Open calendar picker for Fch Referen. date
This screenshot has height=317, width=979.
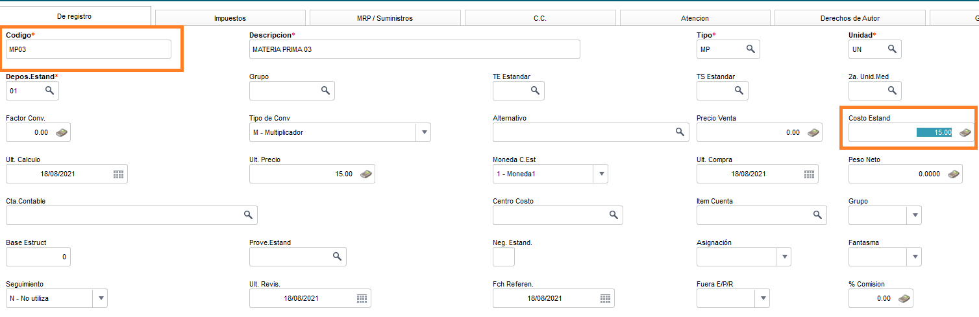pyautogui.click(x=605, y=298)
